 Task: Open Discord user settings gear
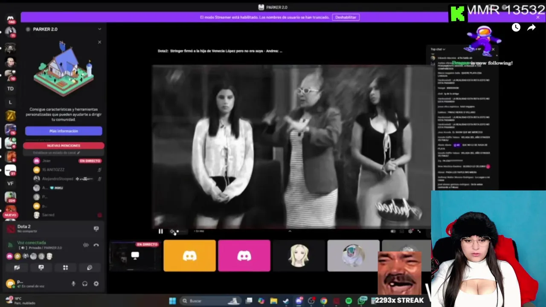coord(96,284)
